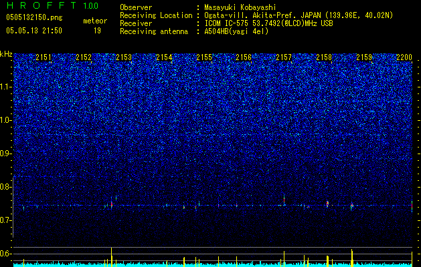The height and width of the screenshot is (267, 421).
Task: Click the 2159 time marker
Action: click(x=364, y=57)
